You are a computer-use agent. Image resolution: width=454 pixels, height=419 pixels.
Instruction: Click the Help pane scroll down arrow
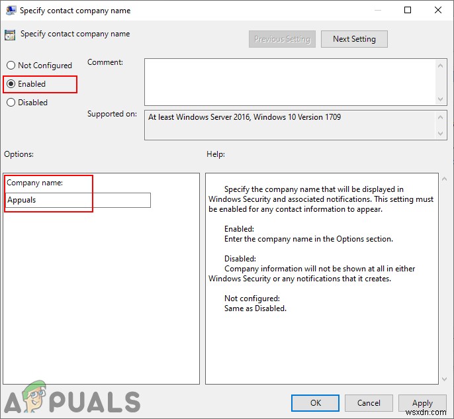[445, 379]
